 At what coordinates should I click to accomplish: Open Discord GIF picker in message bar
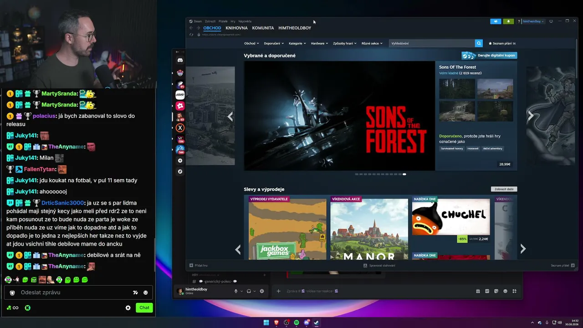click(487, 291)
